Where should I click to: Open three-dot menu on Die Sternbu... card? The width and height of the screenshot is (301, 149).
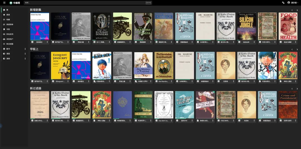point(171,81)
